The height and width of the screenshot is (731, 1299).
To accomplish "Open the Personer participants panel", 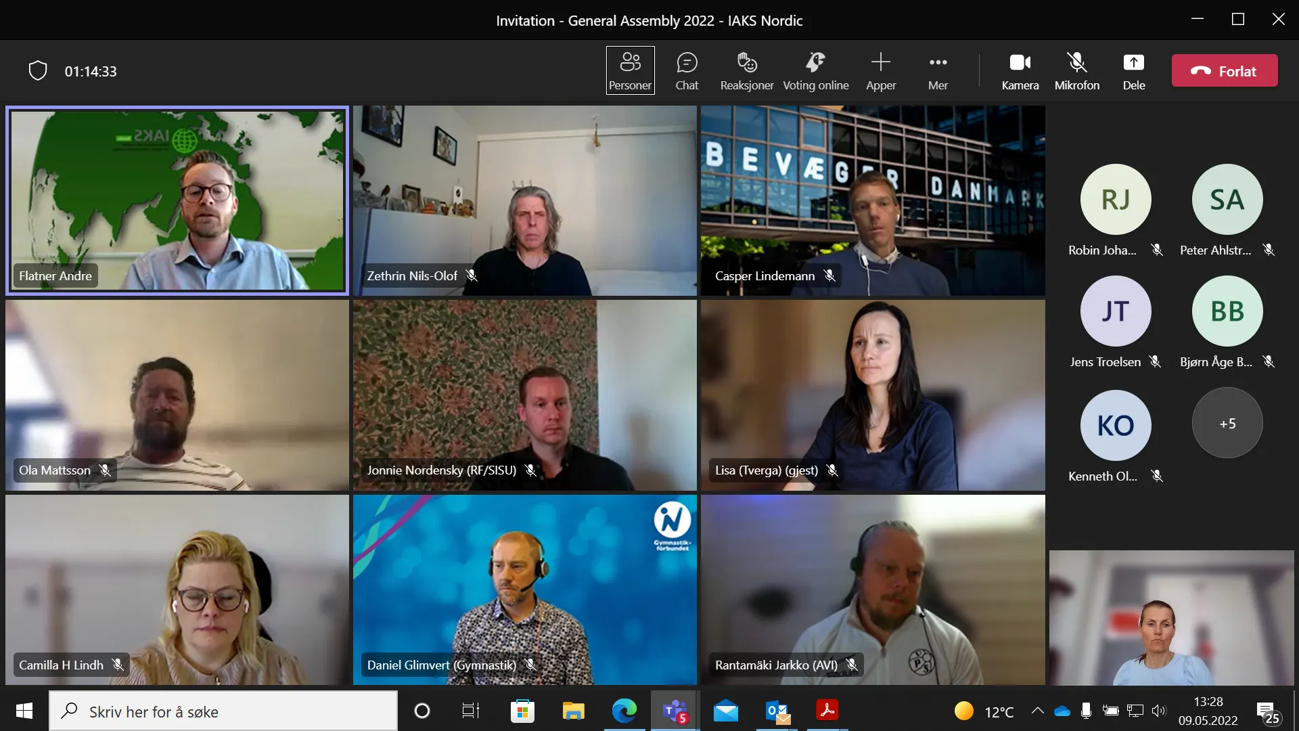I will 630,70.
